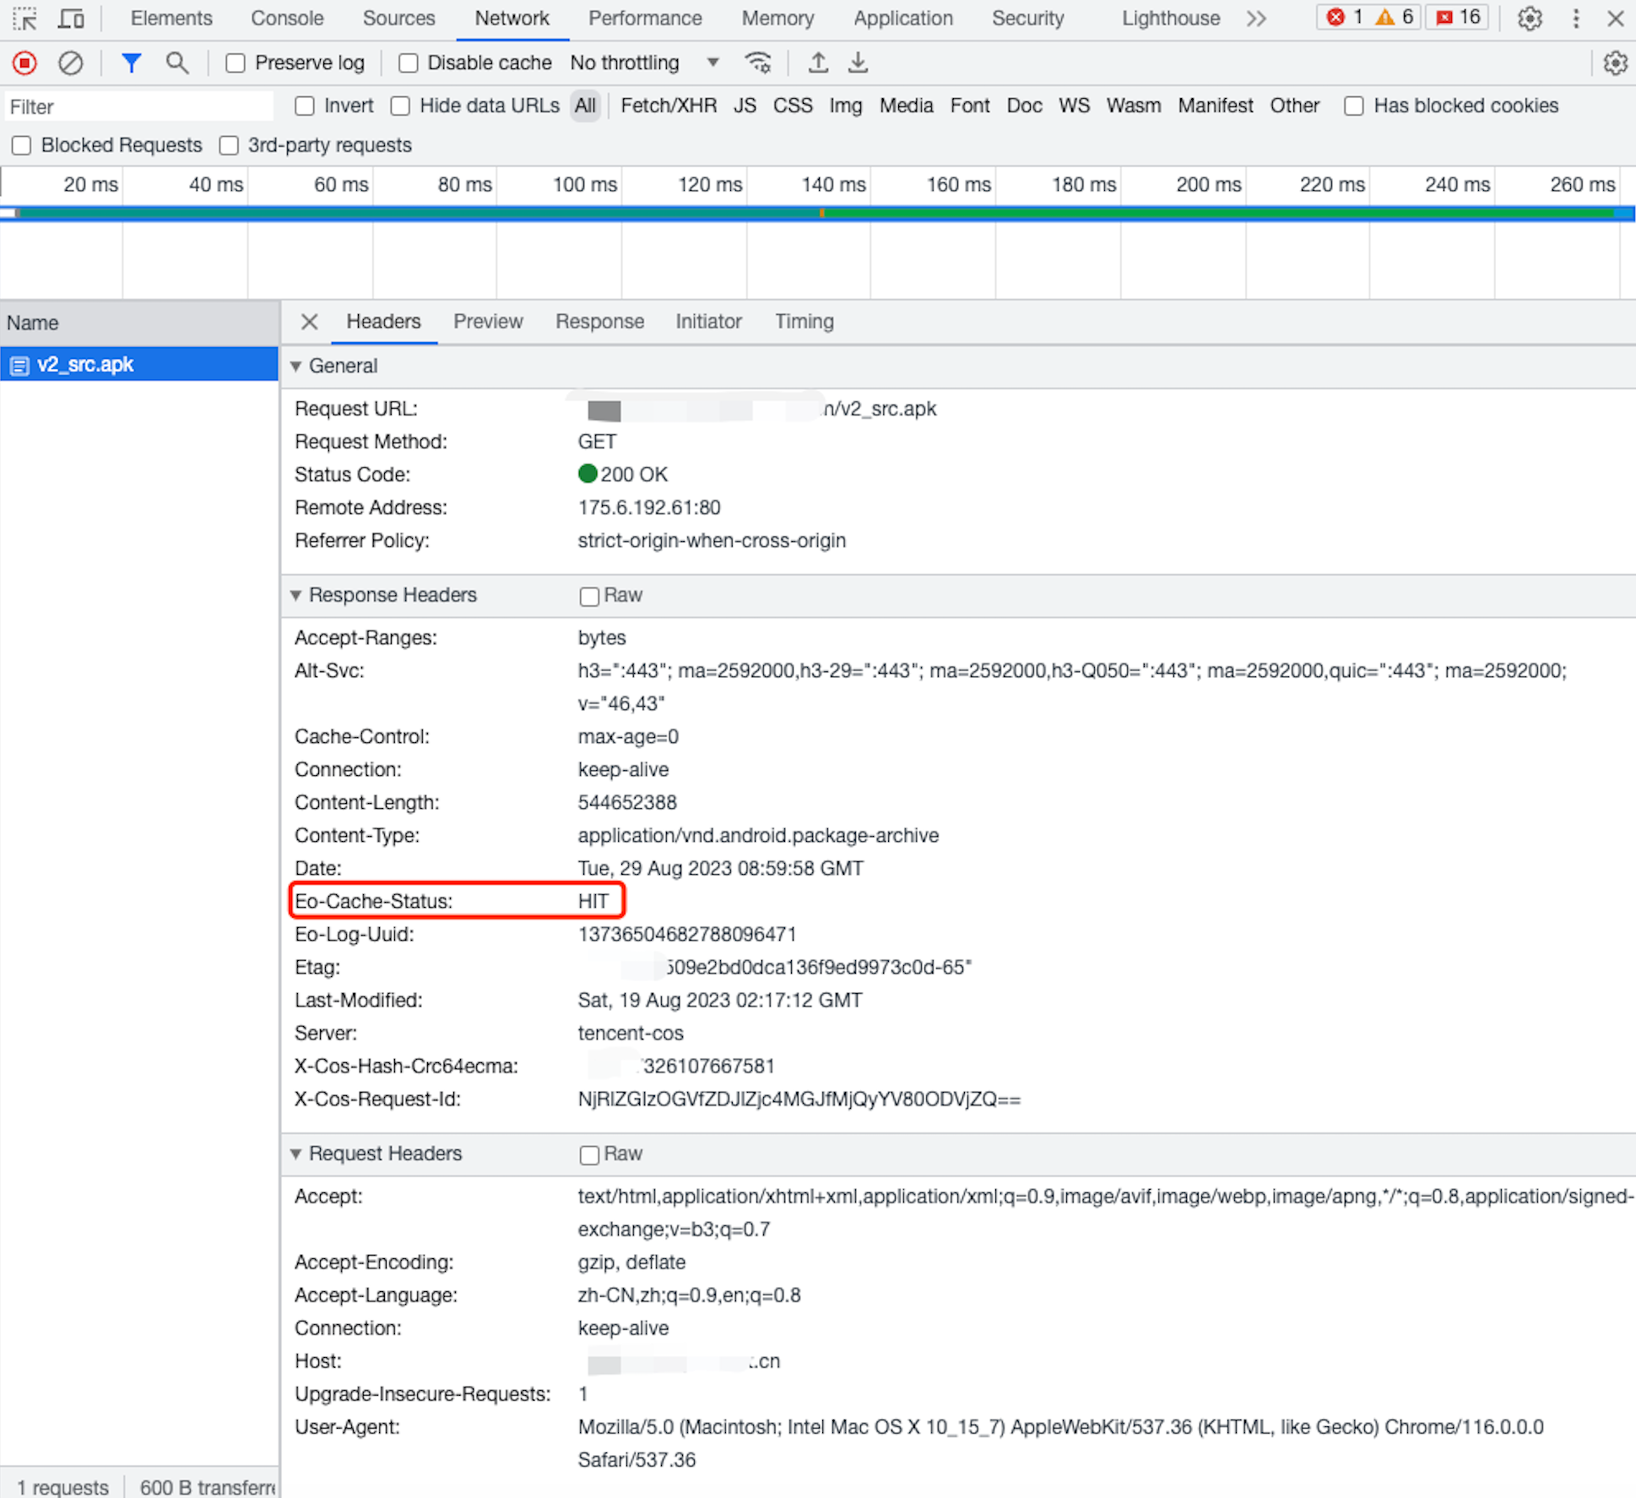Check Raw box in Response Headers
Viewport: 1636px width, 1498px height.
coord(589,596)
